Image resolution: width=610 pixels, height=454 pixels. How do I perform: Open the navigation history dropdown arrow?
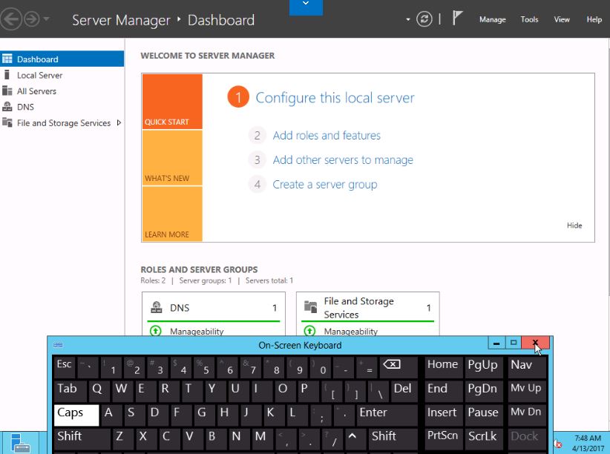pos(47,19)
